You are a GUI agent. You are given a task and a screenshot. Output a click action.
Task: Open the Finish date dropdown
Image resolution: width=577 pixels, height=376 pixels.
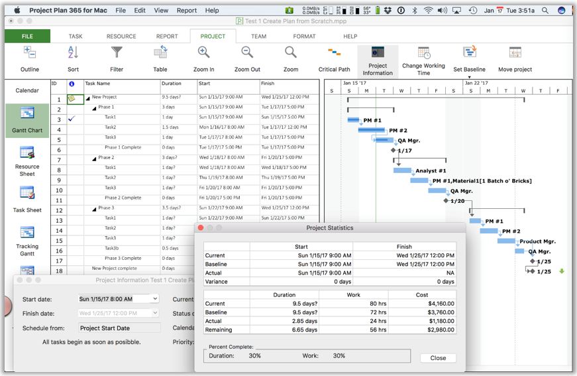tap(155, 312)
